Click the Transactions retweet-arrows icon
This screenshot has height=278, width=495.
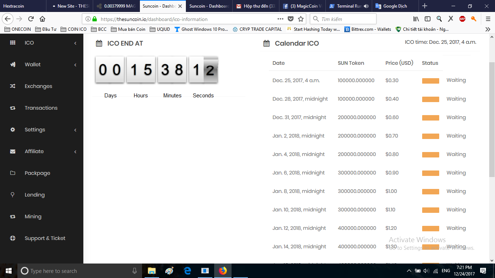point(13,108)
